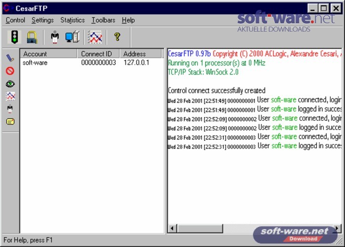Sort by the Connect ID column header
345x247 pixels.
[x=98, y=54]
